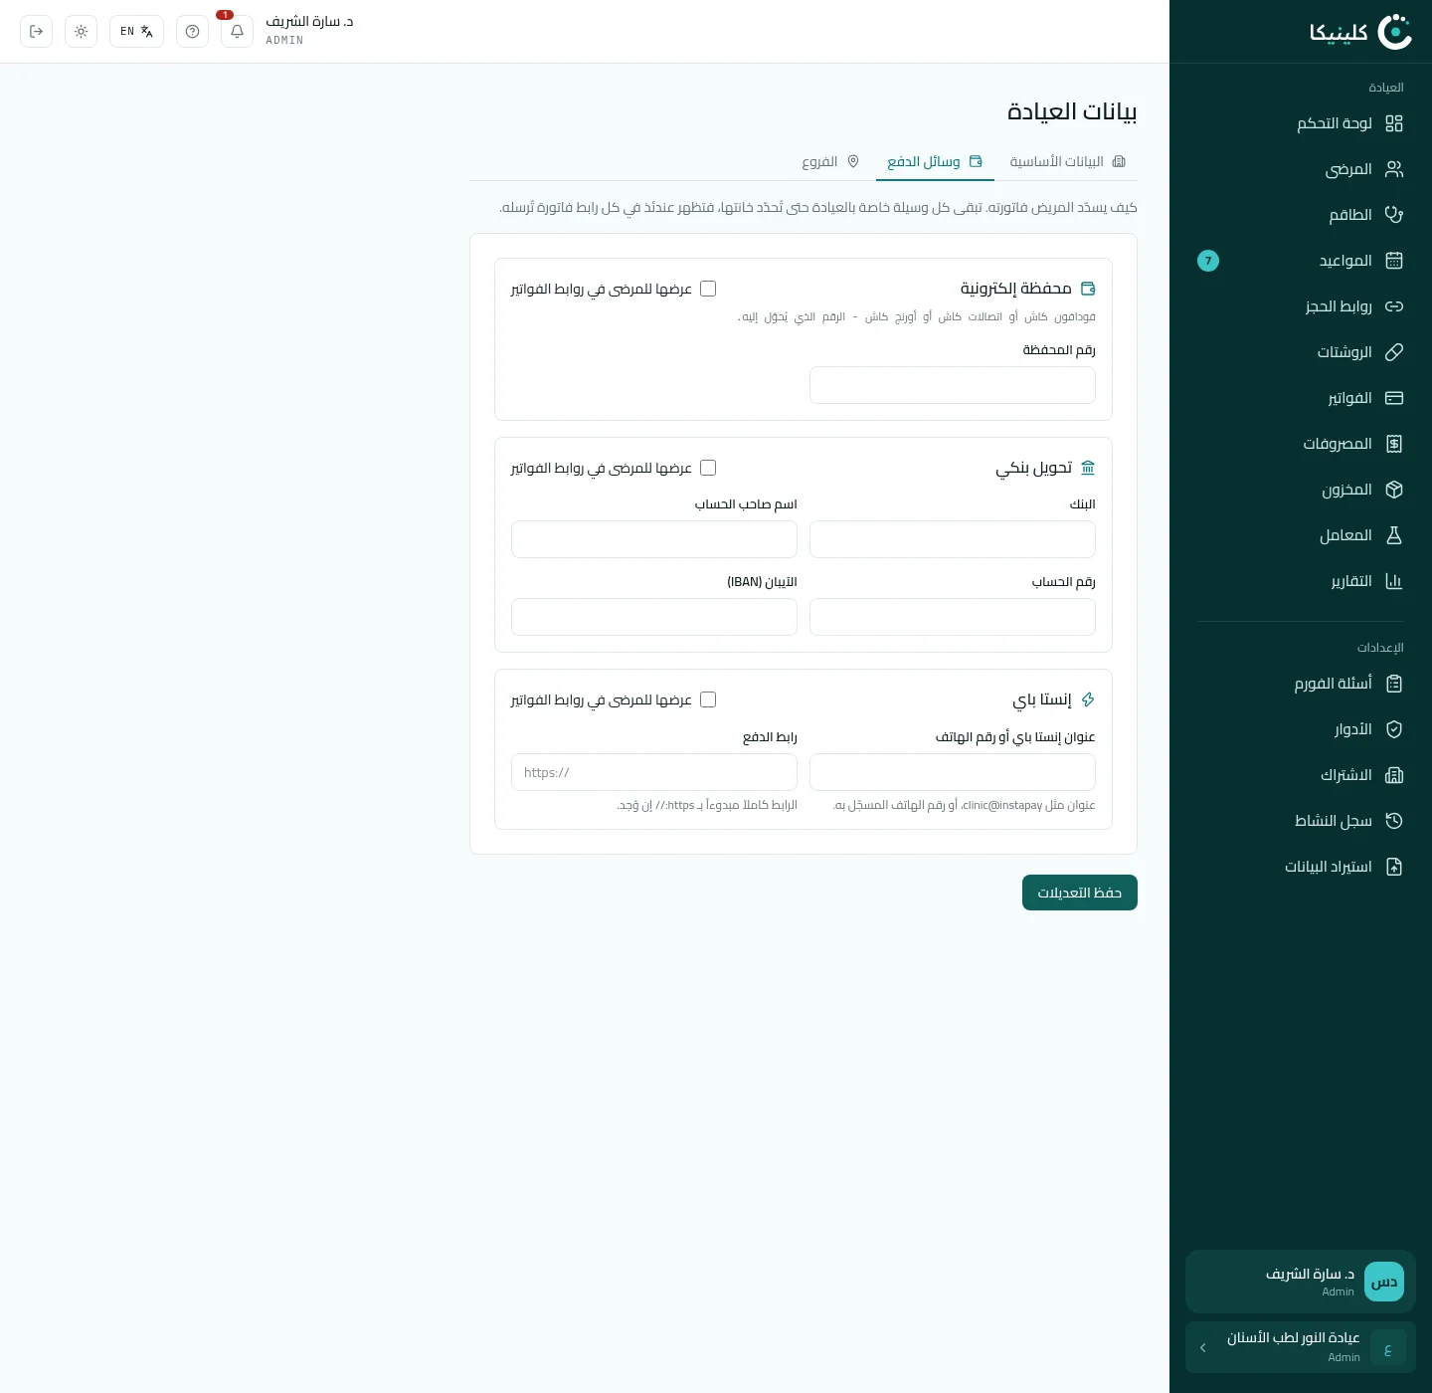This screenshot has width=1432, height=1393.
Task: Click the حفظ التعديلات save button
Action: 1080,893
